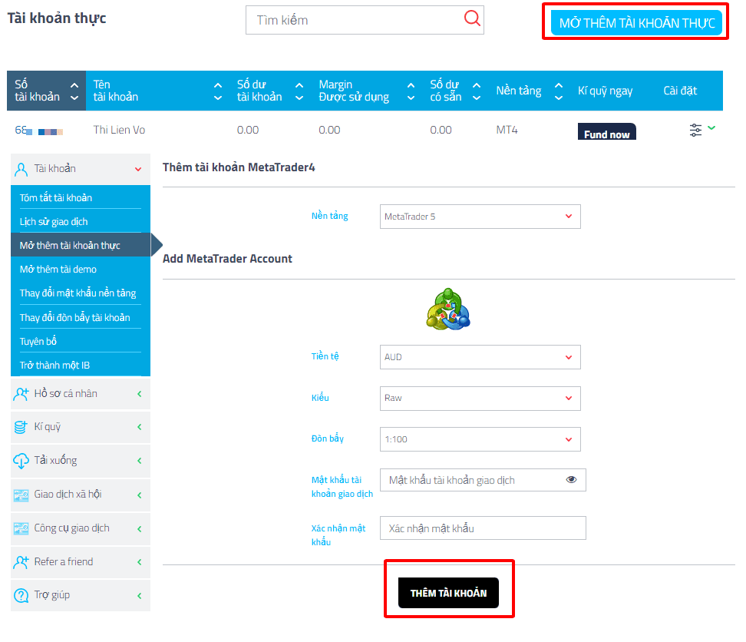Click the Cài đặt column header
This screenshot has height=642, width=746.
click(680, 91)
